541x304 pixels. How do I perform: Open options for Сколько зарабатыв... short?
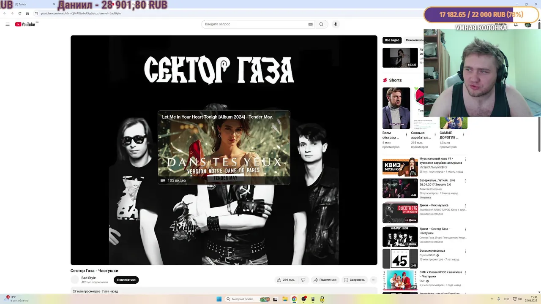tap(435, 135)
